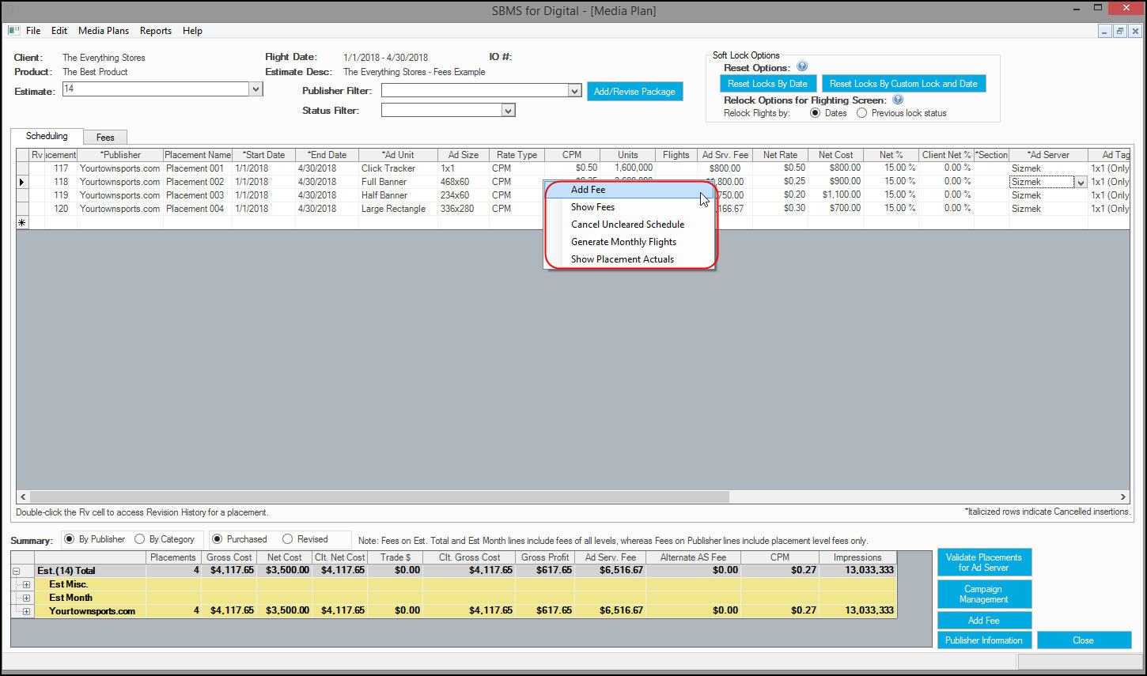This screenshot has height=676, width=1147.
Task: Open the Estimate dropdown
Action: (256, 89)
